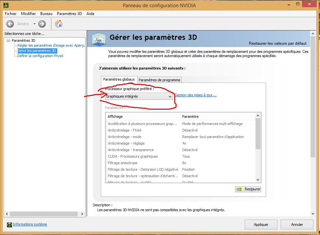Click the Appliquer button
Image resolution: width=320 pixels, height=235 pixels.
coord(261,225)
